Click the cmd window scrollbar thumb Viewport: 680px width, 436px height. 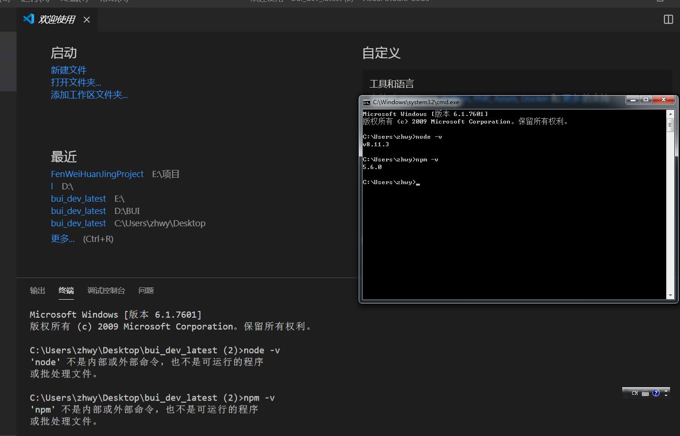(670, 125)
